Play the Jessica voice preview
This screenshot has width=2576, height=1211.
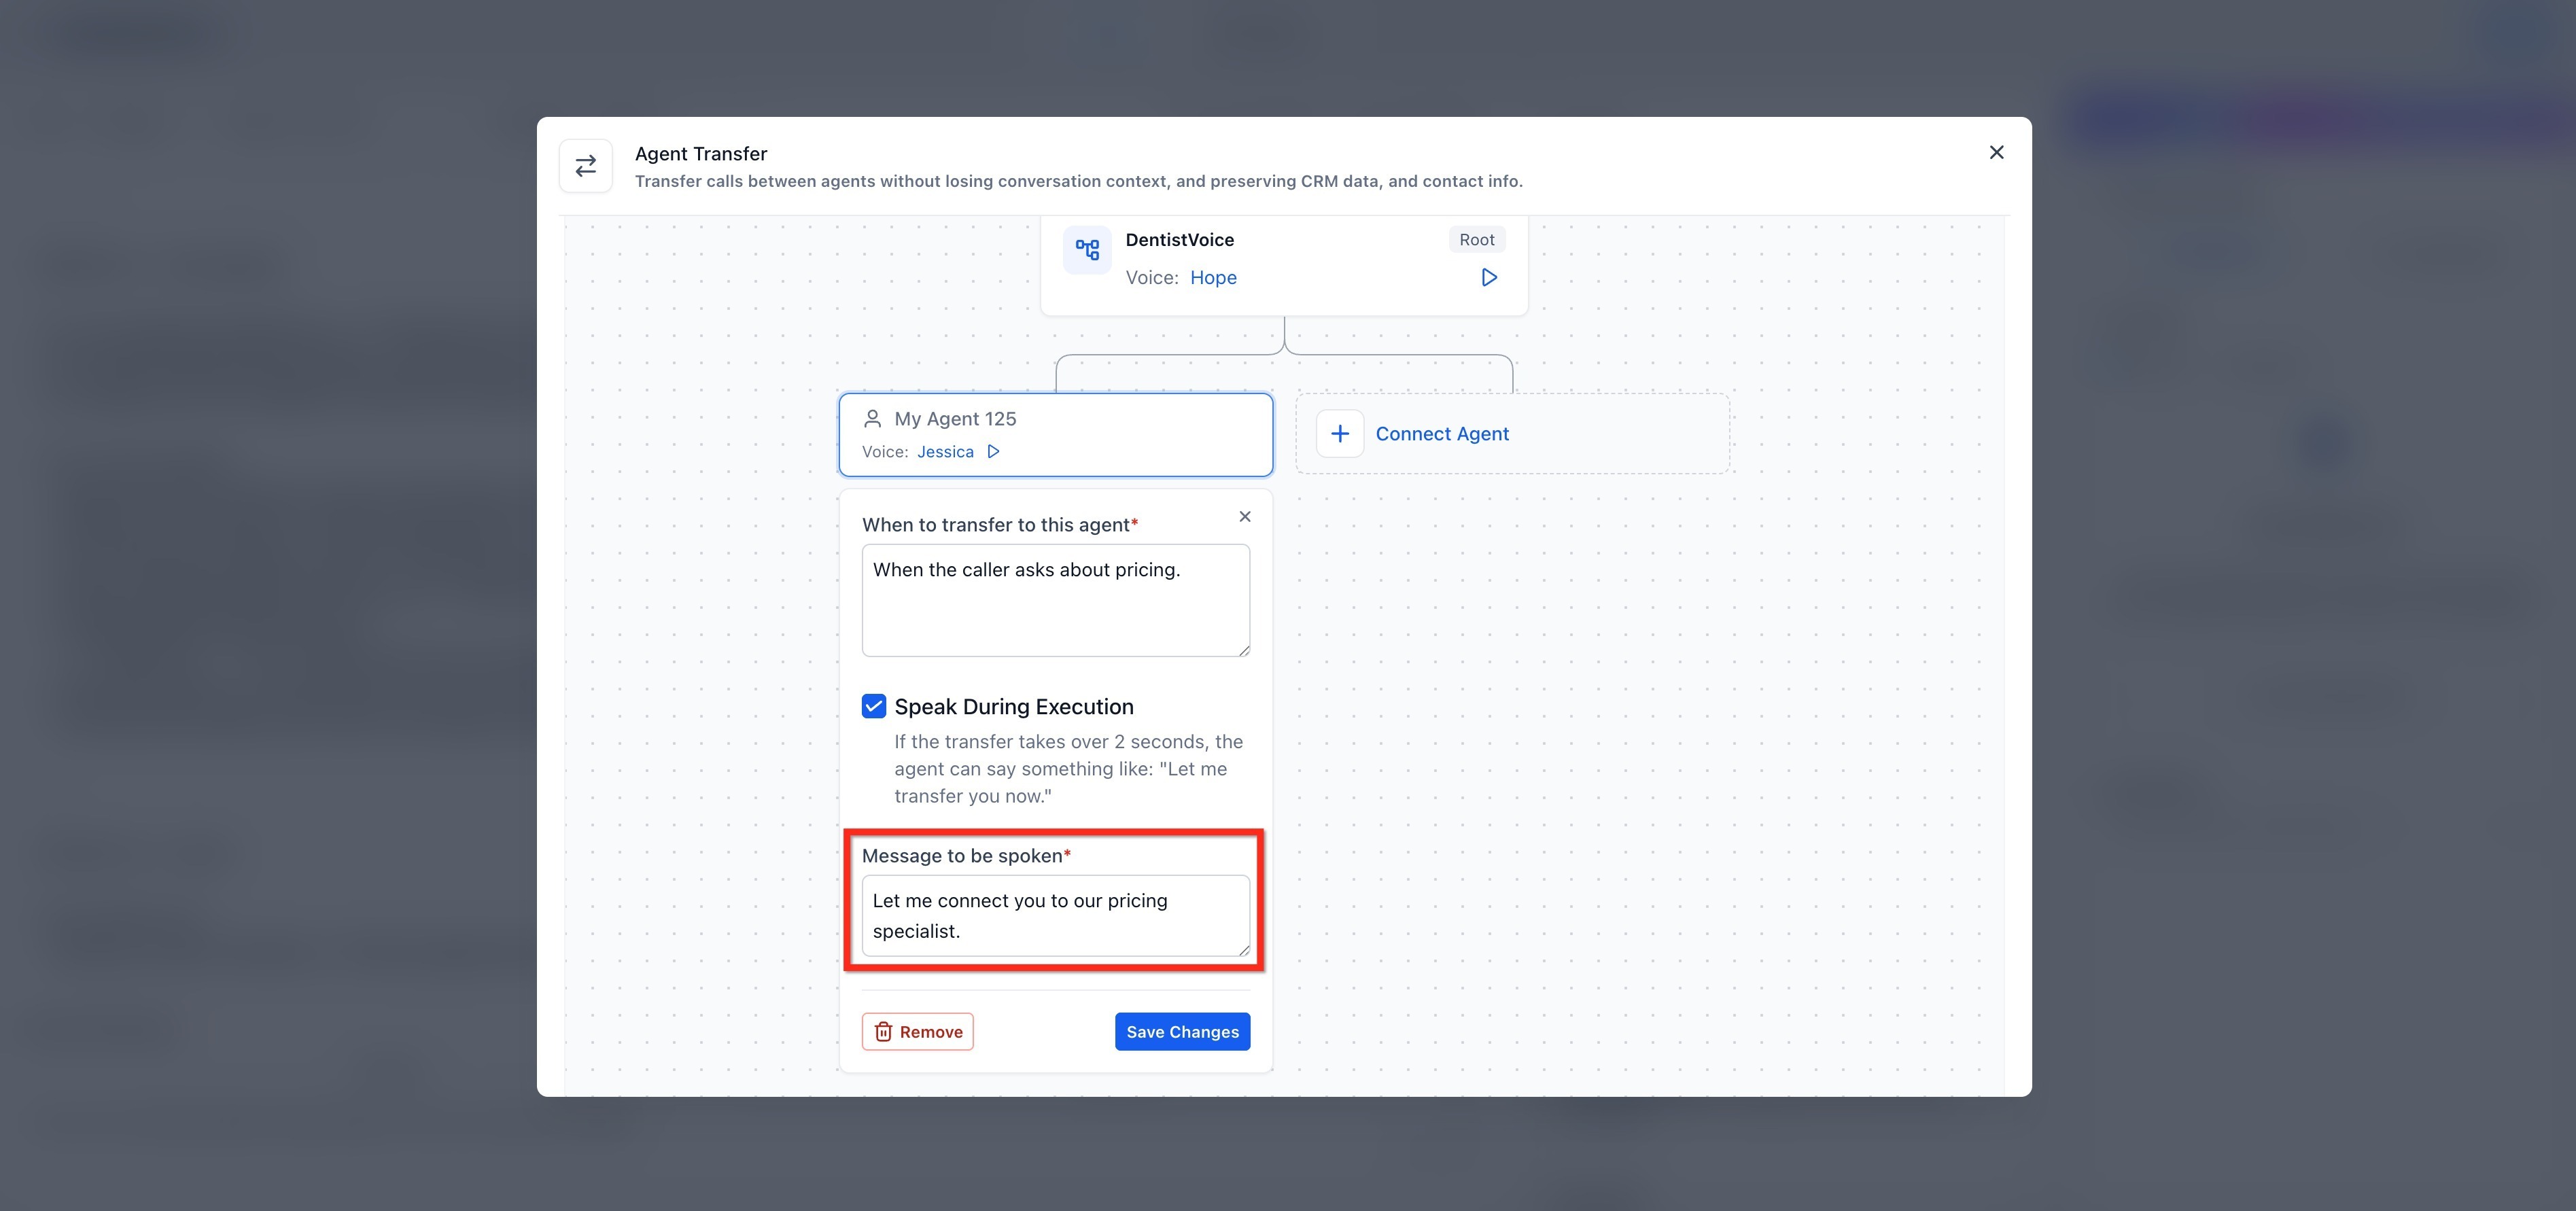point(993,452)
